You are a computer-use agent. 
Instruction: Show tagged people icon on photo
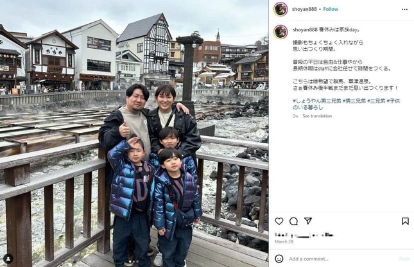coord(8,259)
